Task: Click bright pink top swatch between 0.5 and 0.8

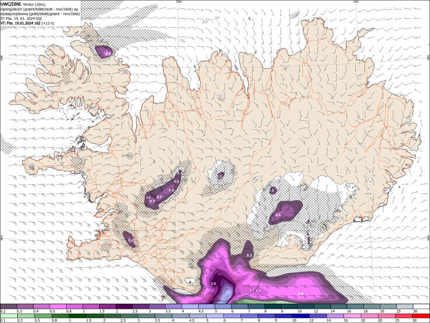Action: [x=58, y=307]
